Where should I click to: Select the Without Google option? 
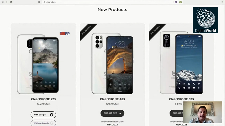pos(43,123)
